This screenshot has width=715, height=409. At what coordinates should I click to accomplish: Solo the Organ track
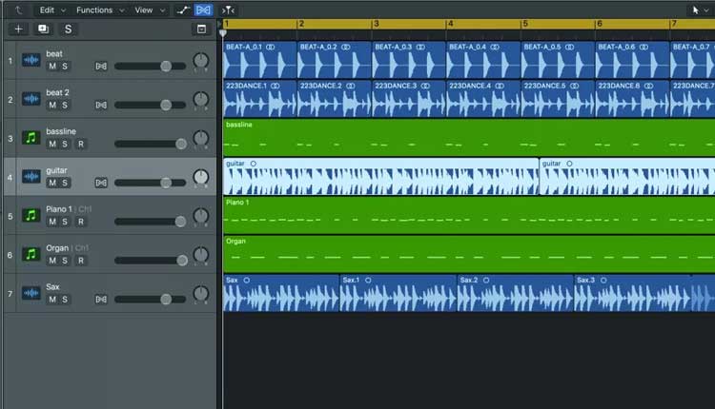pos(65,261)
